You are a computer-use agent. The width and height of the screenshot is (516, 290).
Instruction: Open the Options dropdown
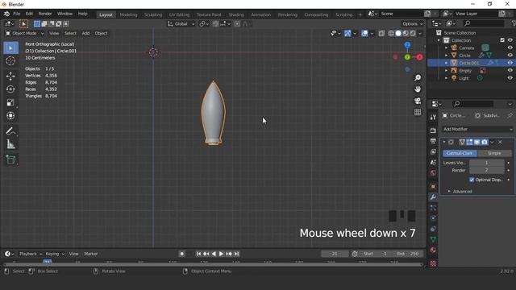click(412, 23)
